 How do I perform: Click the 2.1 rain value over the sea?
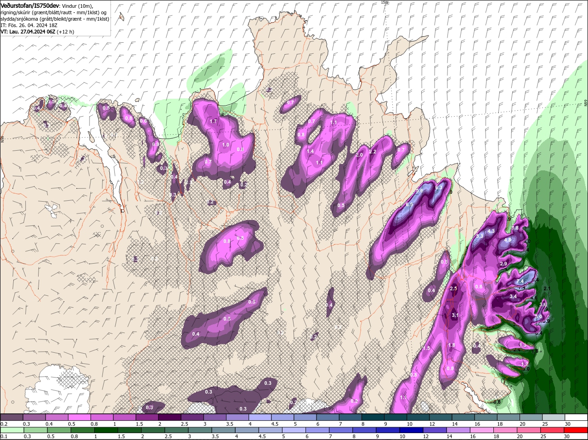[547, 288]
